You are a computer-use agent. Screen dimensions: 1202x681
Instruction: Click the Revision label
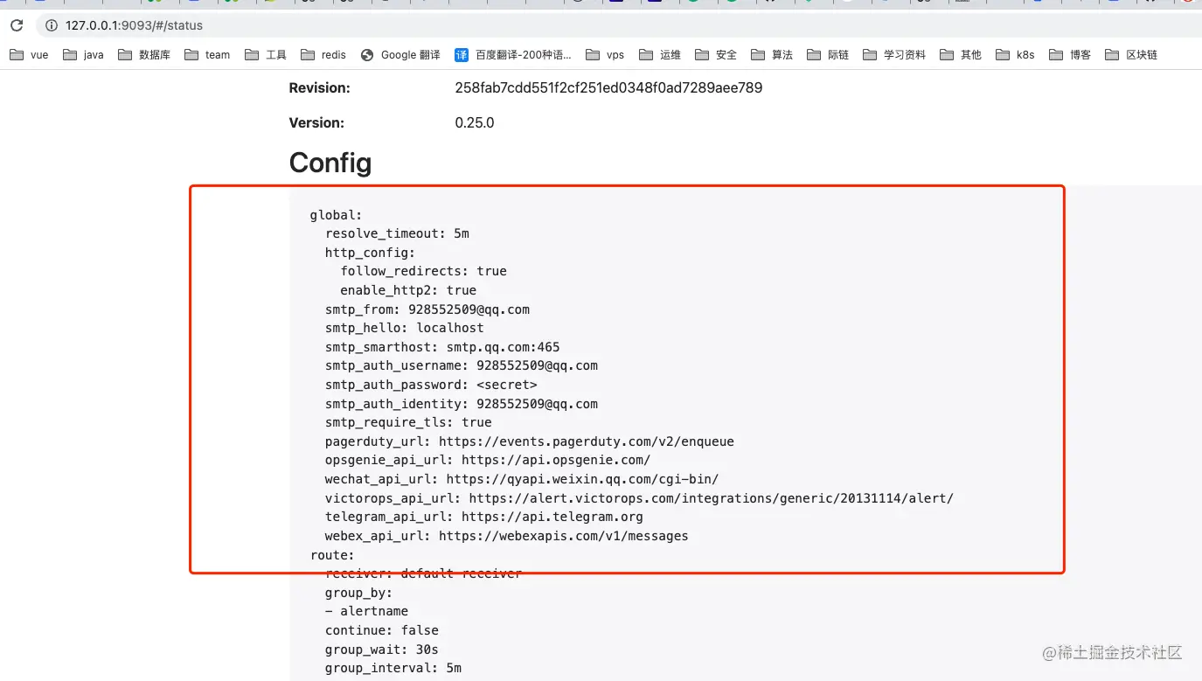[319, 87]
